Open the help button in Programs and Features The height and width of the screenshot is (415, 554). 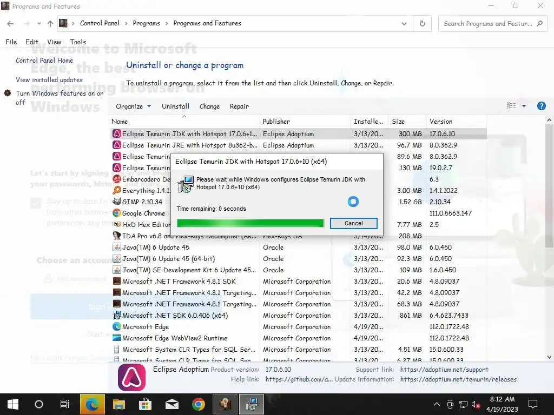point(541,106)
